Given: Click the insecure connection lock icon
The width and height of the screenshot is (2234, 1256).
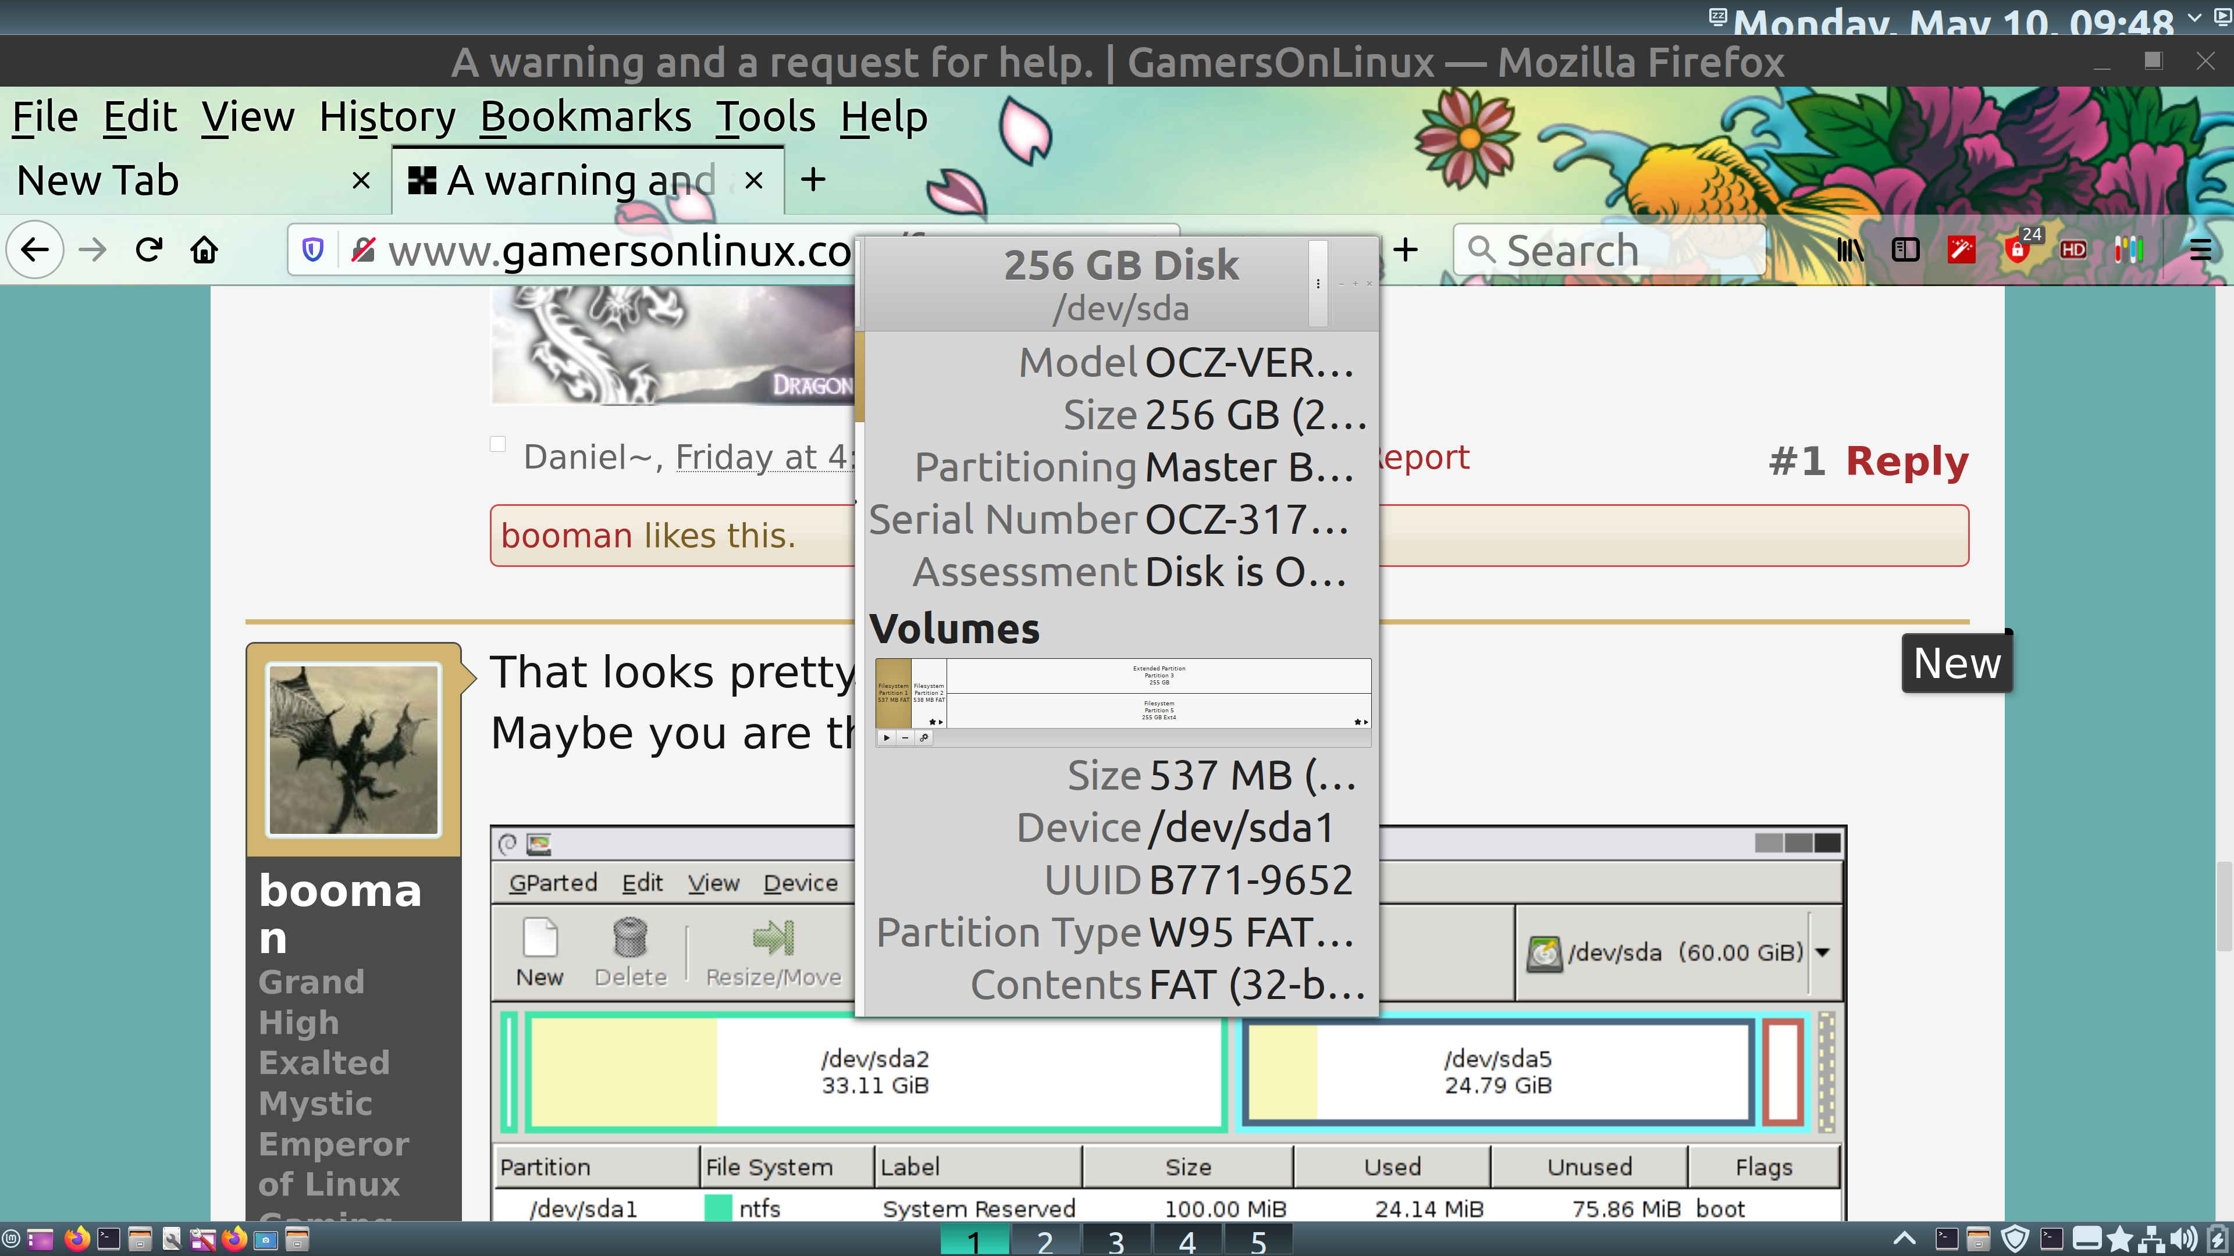Looking at the screenshot, I should [364, 251].
